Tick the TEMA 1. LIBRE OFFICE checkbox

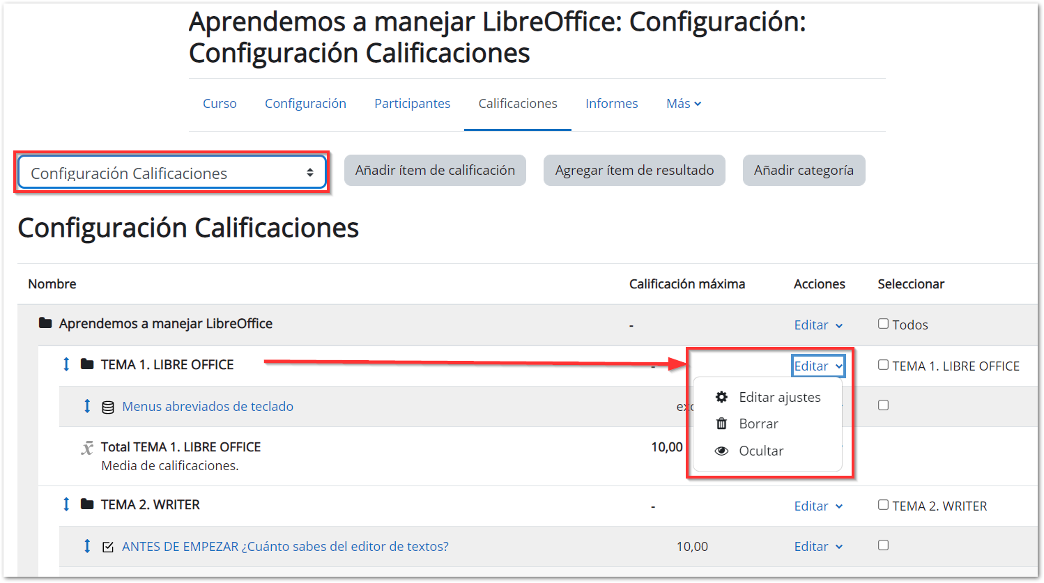[883, 364]
